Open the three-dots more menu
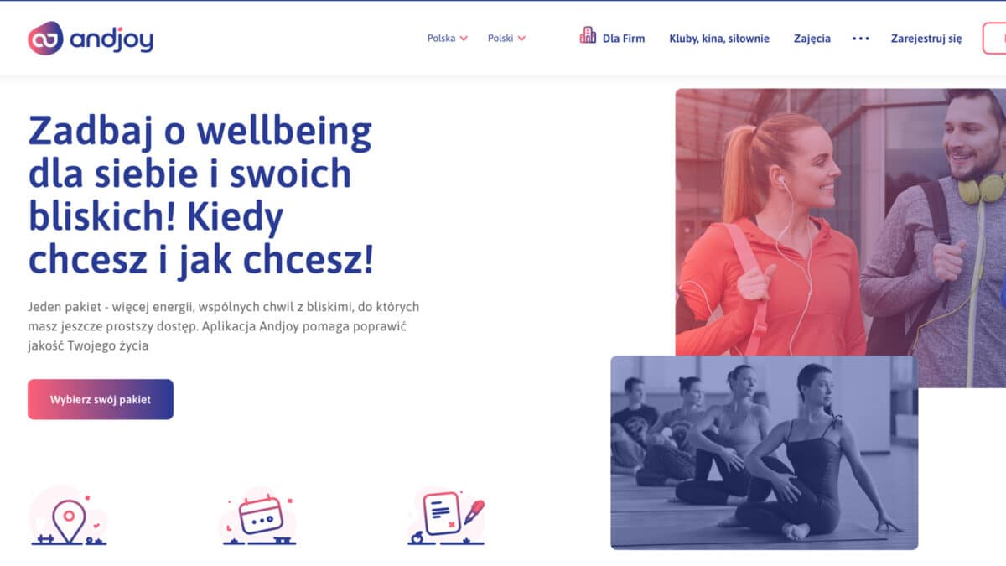Image resolution: width=1006 pixels, height=566 pixels. [x=861, y=39]
